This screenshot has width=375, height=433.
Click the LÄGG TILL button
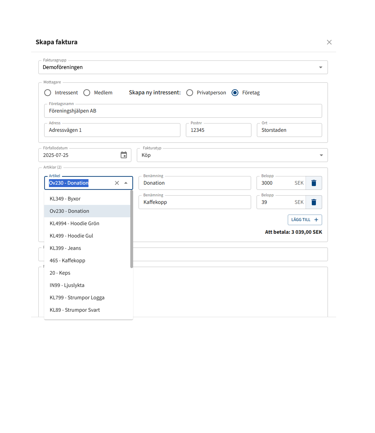click(305, 220)
